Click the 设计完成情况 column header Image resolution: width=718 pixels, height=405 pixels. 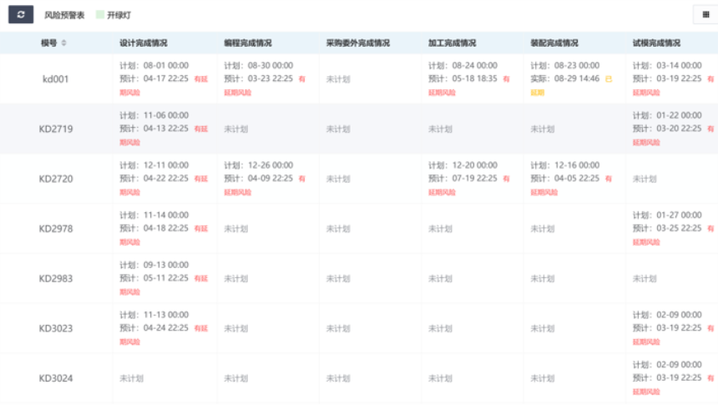click(144, 43)
